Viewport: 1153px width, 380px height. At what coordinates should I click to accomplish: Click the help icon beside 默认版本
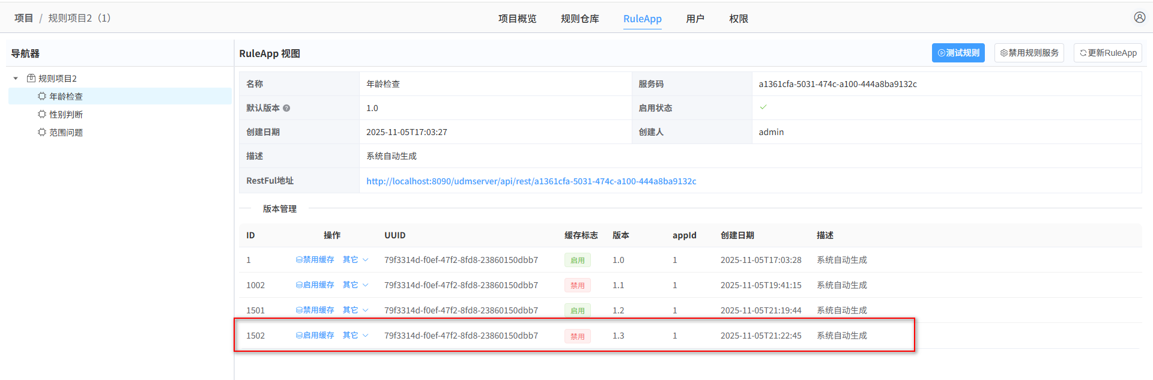pyautogui.click(x=286, y=108)
